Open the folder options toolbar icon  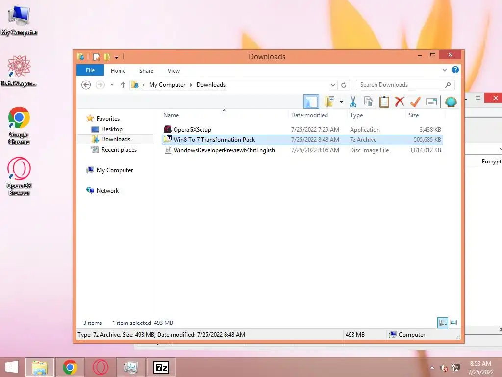click(x=329, y=102)
